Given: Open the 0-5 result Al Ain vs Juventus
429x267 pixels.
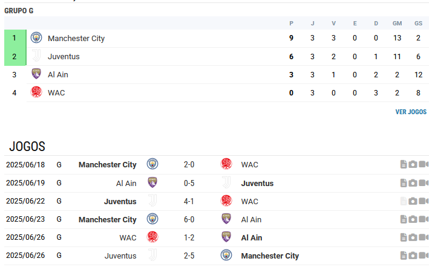Looking at the screenshot, I should 189,183.
